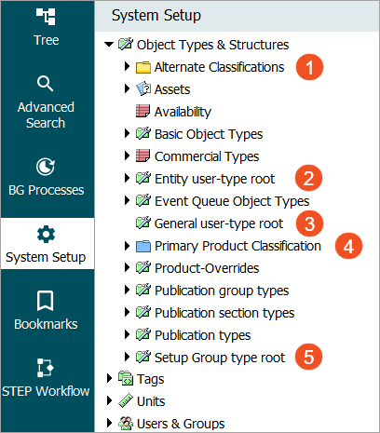This screenshot has width=380, height=433.
Task: Click the Commercial Types red icon
Action: [143, 156]
